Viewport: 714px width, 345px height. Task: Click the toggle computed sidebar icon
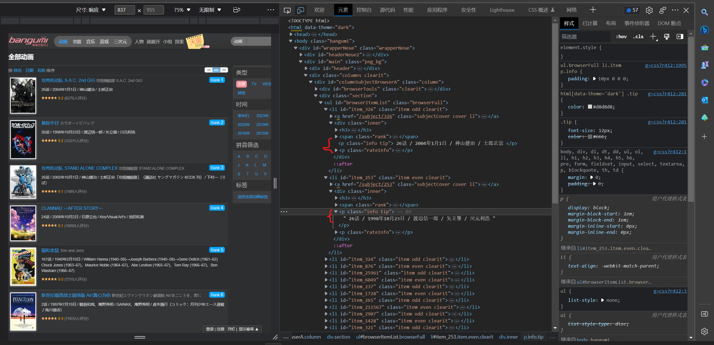(x=680, y=37)
